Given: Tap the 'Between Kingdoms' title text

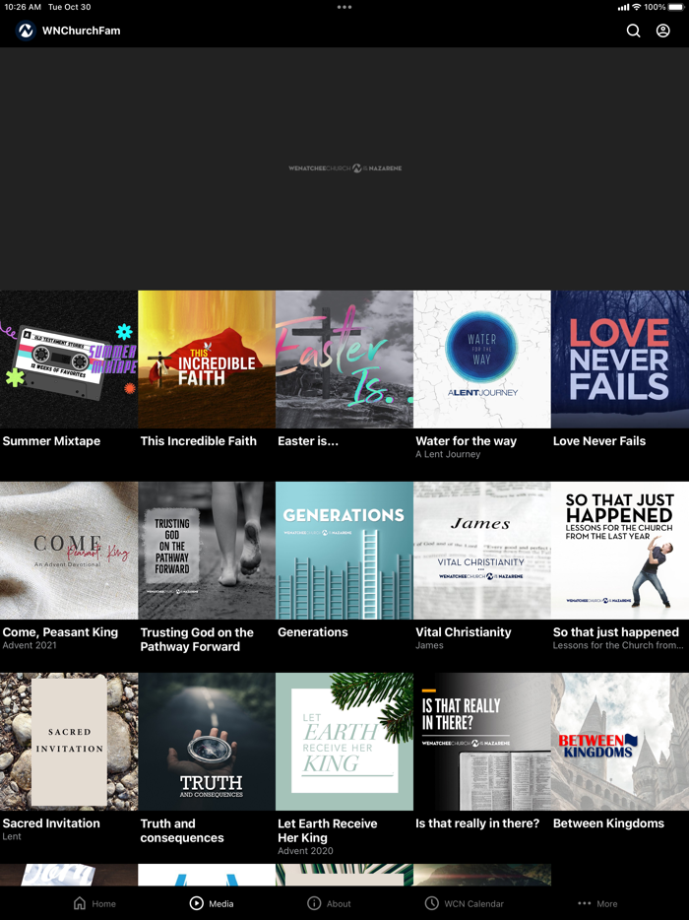Looking at the screenshot, I should pos(608,823).
